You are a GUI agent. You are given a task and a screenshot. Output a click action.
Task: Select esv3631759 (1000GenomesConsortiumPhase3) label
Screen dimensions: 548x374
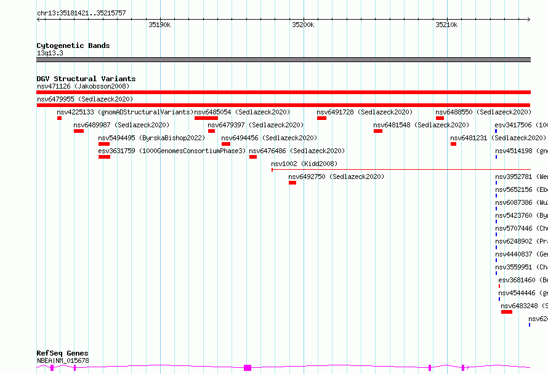[172, 151]
